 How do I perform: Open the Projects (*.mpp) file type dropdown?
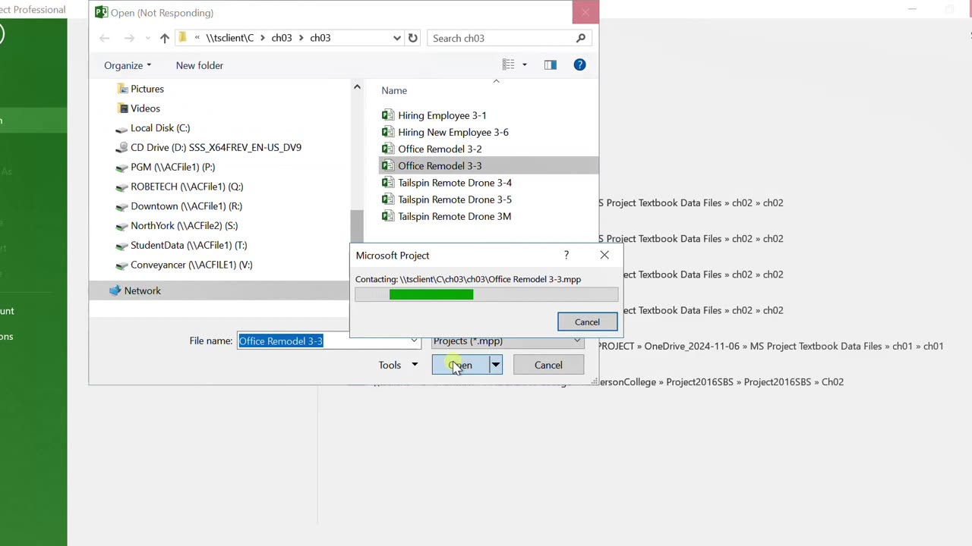(507, 341)
